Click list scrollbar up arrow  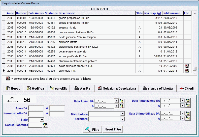click(194, 13)
